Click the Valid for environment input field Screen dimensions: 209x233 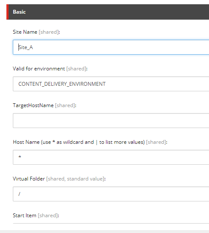click(111, 84)
